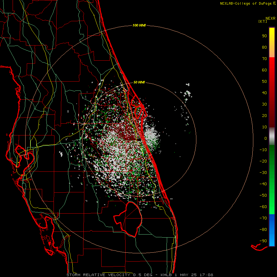
Task: Click the -40 value on the velocity scale
Action: 263,184
